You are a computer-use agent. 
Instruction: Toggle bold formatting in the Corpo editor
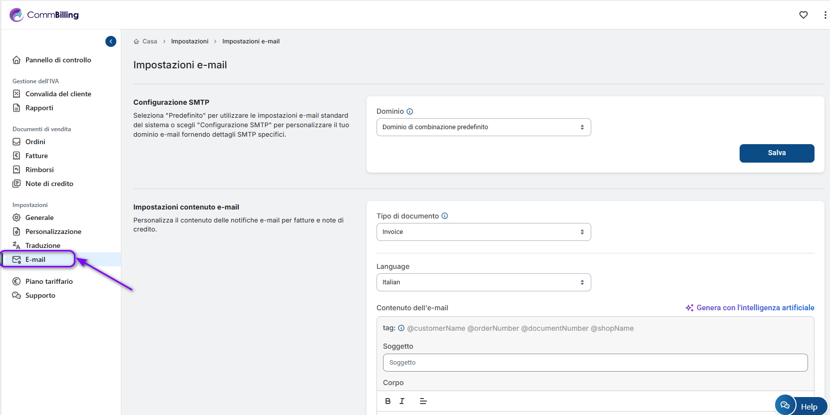coord(388,401)
